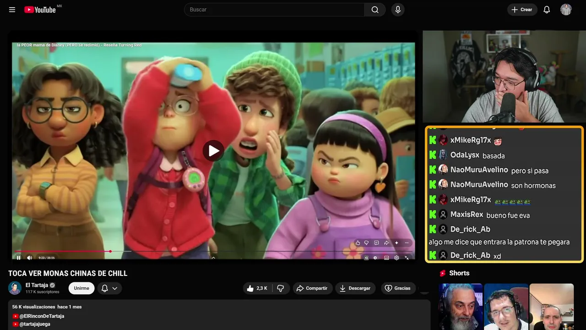Viewport: 586px width, 330px height.
Task: Seek on the red video progress bar
Action: click(213, 251)
